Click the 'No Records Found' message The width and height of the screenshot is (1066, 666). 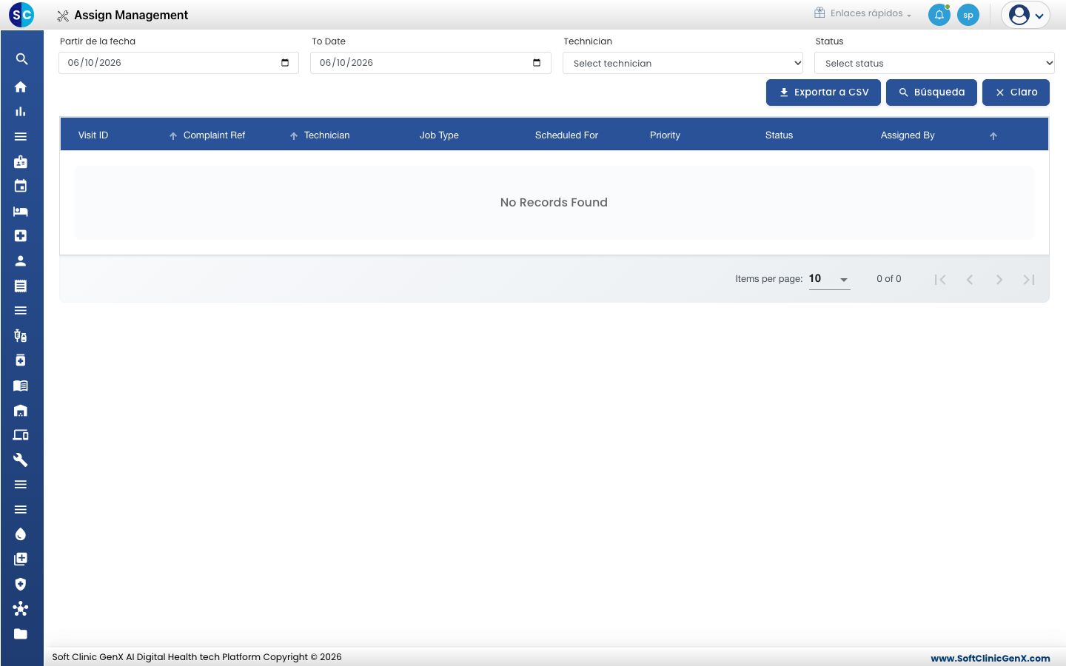click(x=554, y=203)
